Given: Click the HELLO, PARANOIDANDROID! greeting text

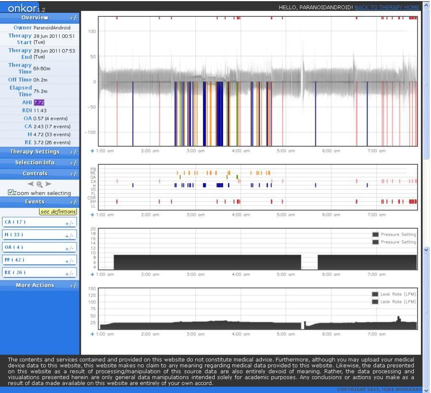Looking at the screenshot, I should (x=316, y=8).
